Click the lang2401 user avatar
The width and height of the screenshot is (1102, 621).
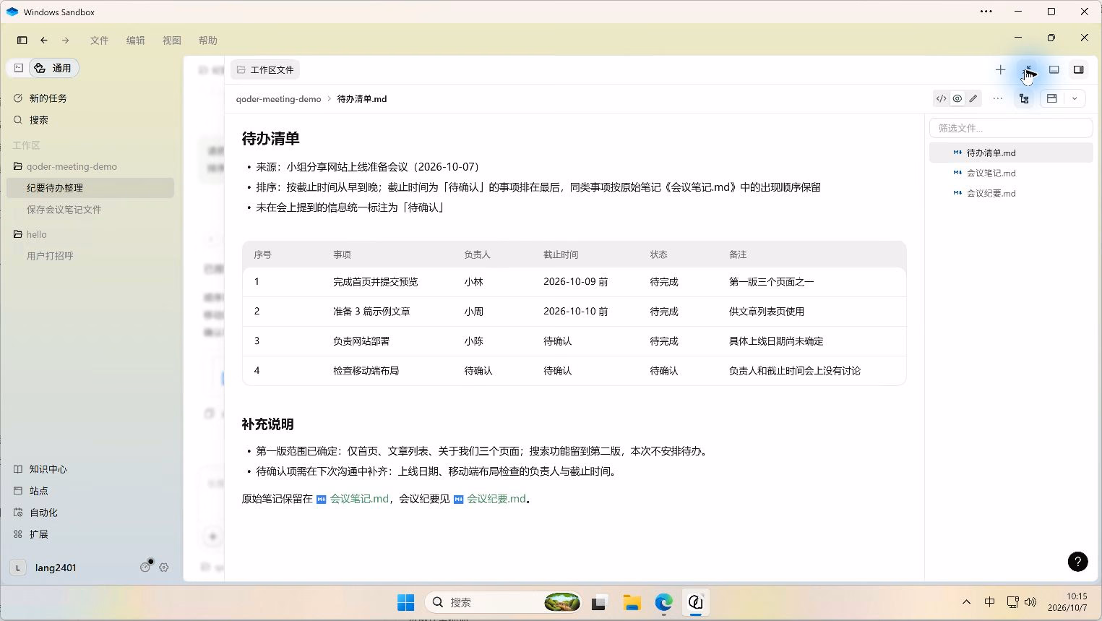[x=18, y=568]
